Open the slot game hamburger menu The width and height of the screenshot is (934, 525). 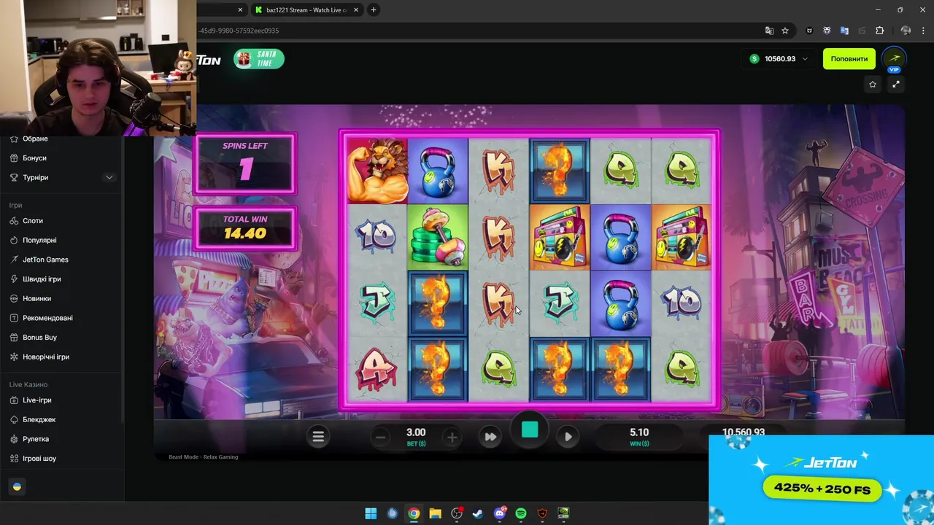click(318, 437)
